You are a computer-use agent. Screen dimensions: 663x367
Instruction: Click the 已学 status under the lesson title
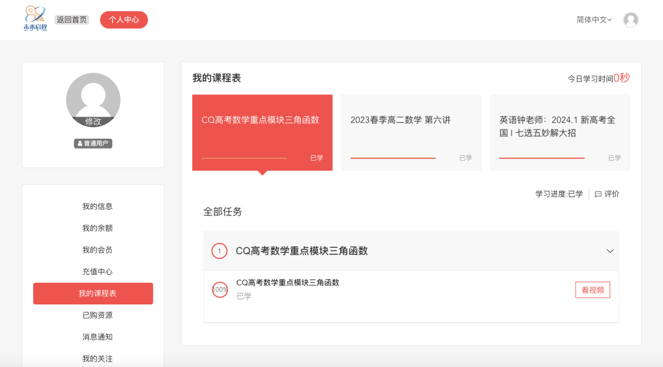point(244,296)
